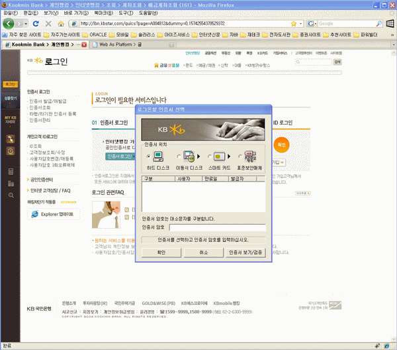Open the search engine G dropdown
Viewport: 397px width, 350px height.
point(312,24)
